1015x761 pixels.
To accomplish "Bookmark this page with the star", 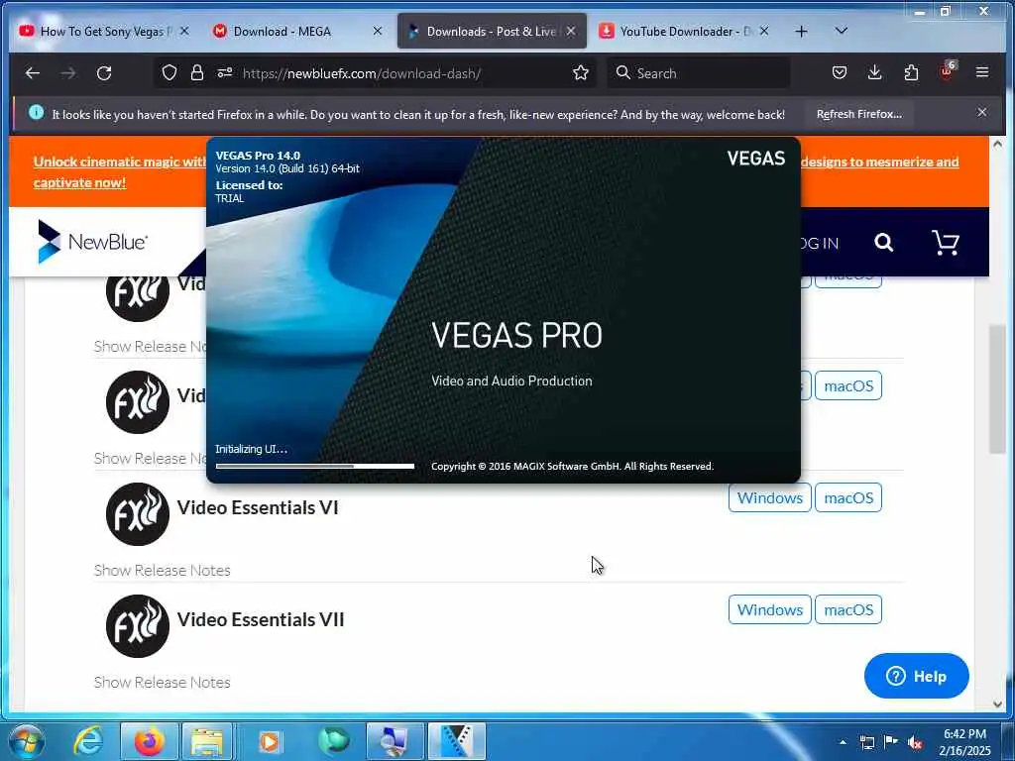I will pos(581,72).
